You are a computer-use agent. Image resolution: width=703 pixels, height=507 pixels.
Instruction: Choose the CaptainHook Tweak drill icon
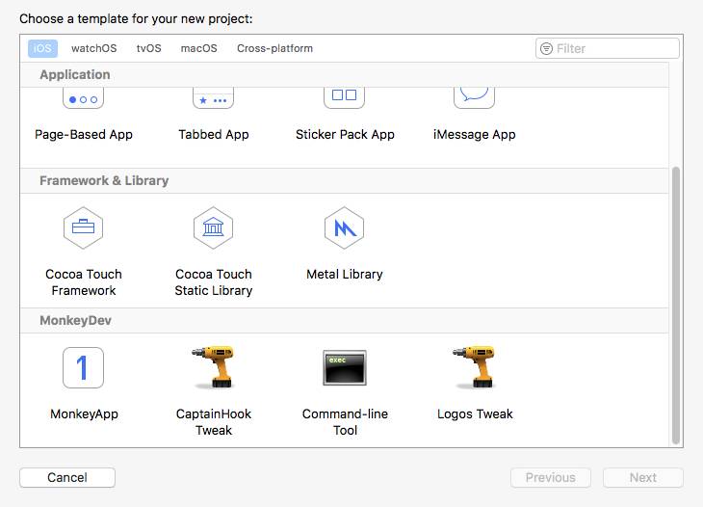[x=214, y=367]
